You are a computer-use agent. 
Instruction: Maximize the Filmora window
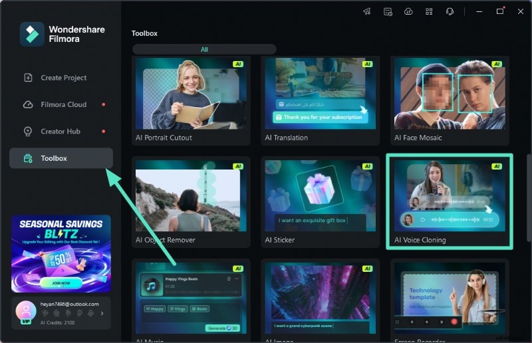pyautogui.click(x=500, y=11)
